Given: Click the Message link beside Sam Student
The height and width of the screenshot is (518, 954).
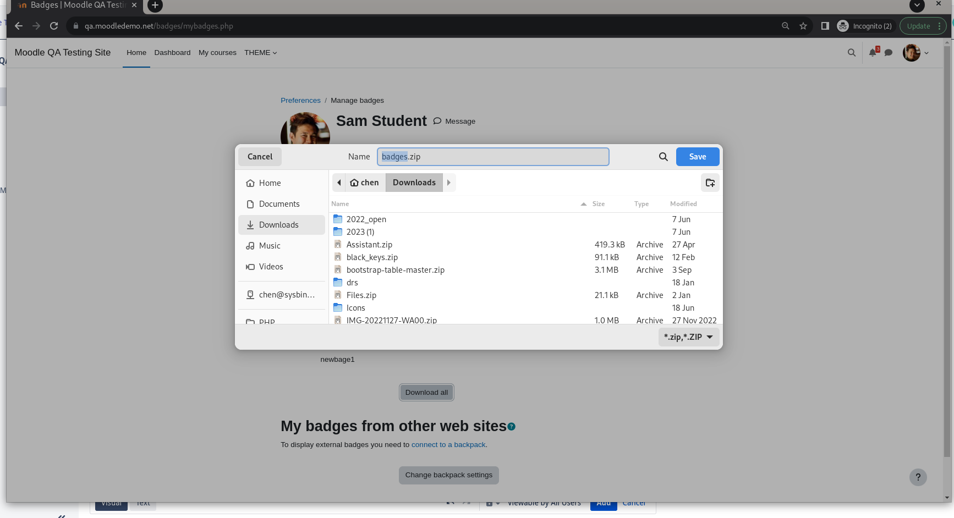Looking at the screenshot, I should coord(454,122).
